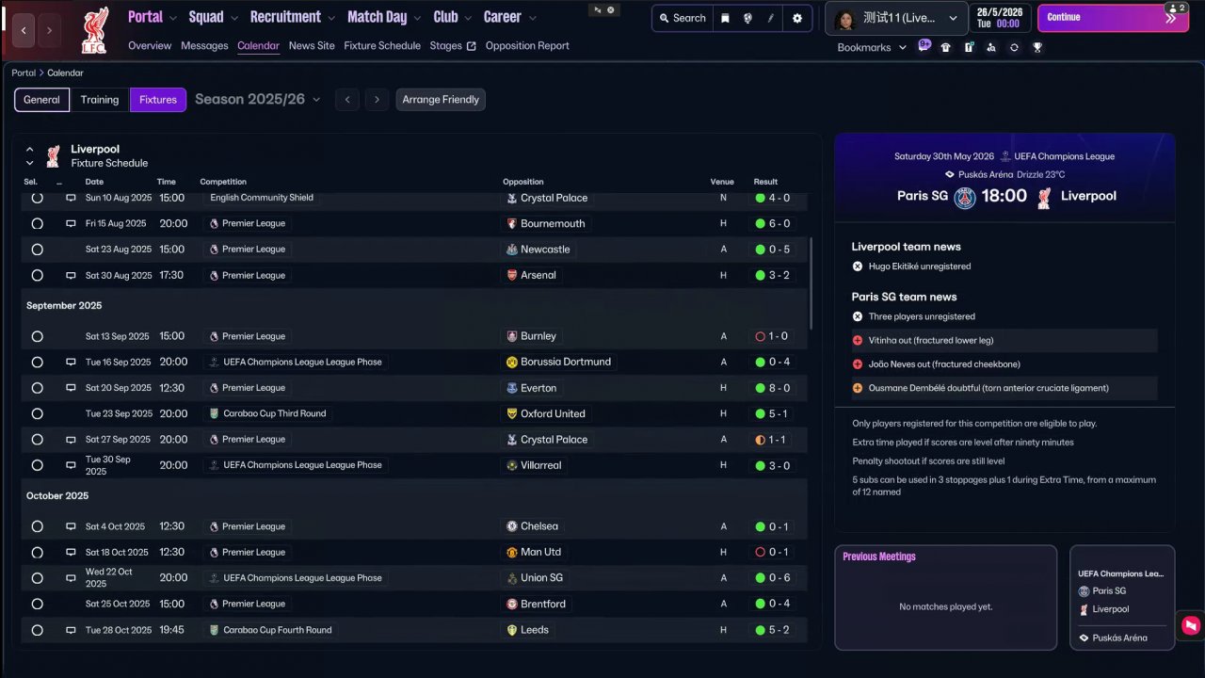This screenshot has width=1205, height=678.
Task: Open the Recruitment menu chevron
Action: pos(331,18)
